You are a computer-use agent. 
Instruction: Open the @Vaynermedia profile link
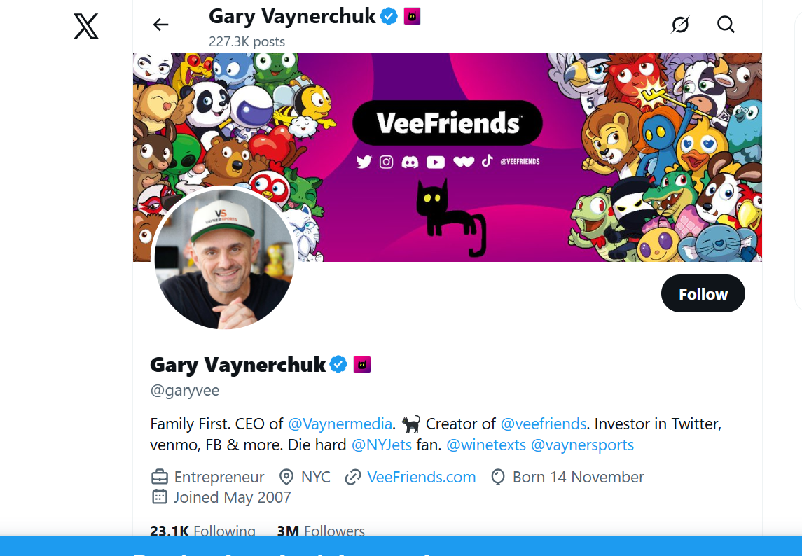340,424
